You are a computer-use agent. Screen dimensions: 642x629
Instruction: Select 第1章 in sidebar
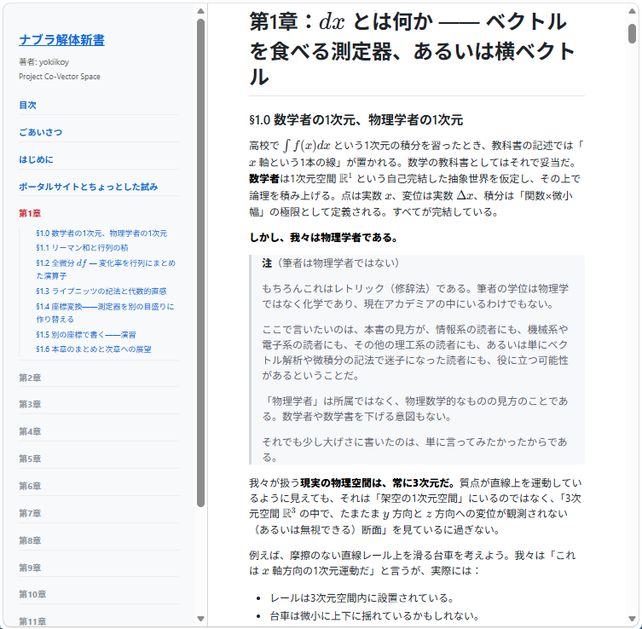pyautogui.click(x=30, y=213)
